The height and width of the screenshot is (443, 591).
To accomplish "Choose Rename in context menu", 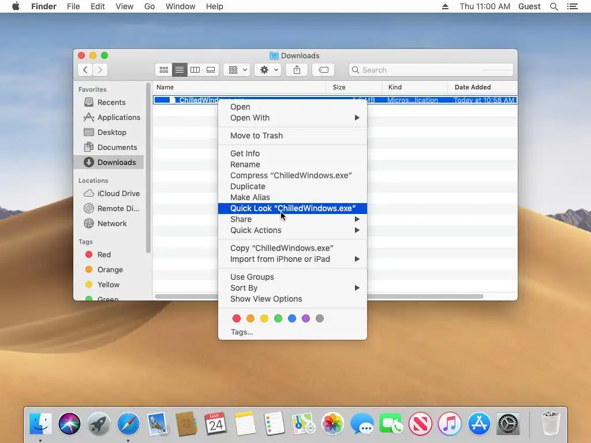I will tap(293, 164).
